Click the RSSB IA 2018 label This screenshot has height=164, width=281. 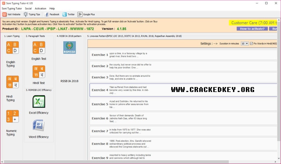[x=69, y=81]
